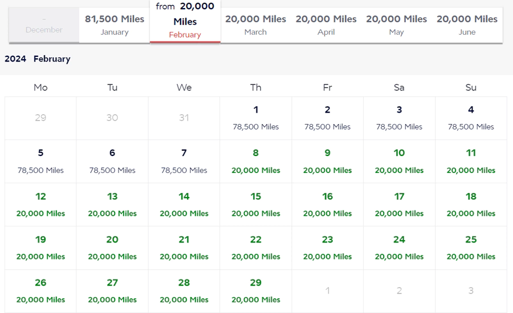Pick Sunday February 11 date
513x313 pixels.
471,161
